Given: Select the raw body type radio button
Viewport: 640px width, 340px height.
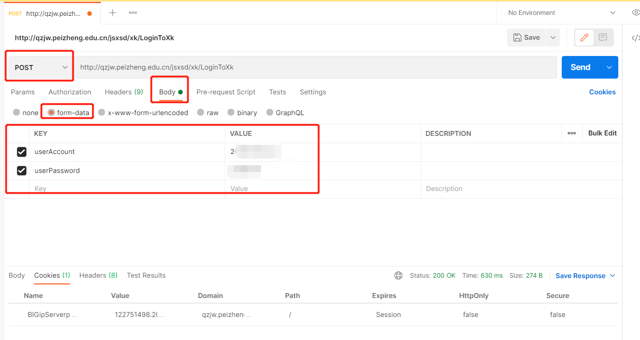Looking at the screenshot, I should tap(200, 112).
